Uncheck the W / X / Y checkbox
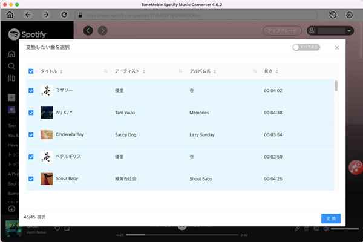This screenshot has height=242, width=363. (31, 113)
